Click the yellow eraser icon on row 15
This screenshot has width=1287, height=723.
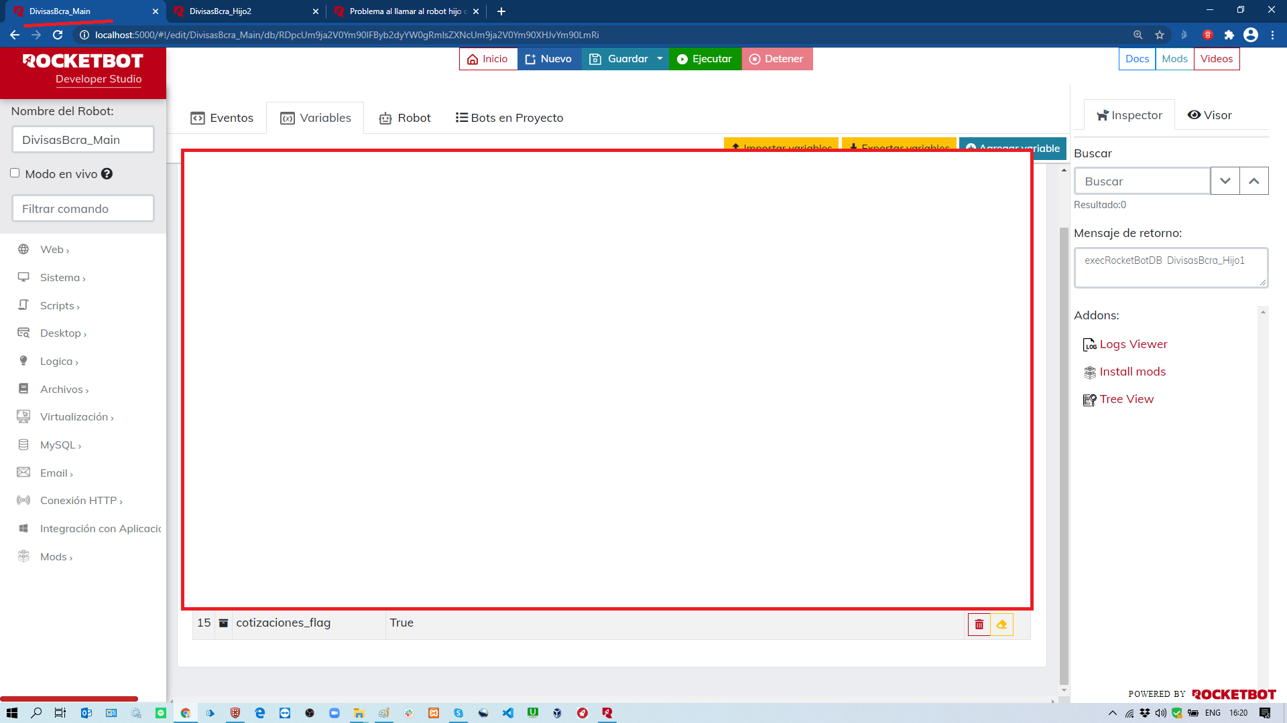[1002, 624]
